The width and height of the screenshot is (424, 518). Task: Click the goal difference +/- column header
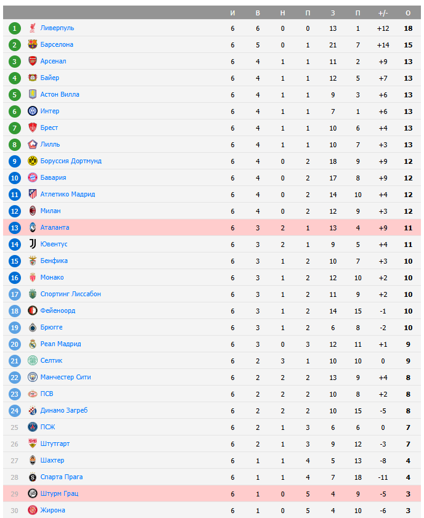click(x=383, y=12)
